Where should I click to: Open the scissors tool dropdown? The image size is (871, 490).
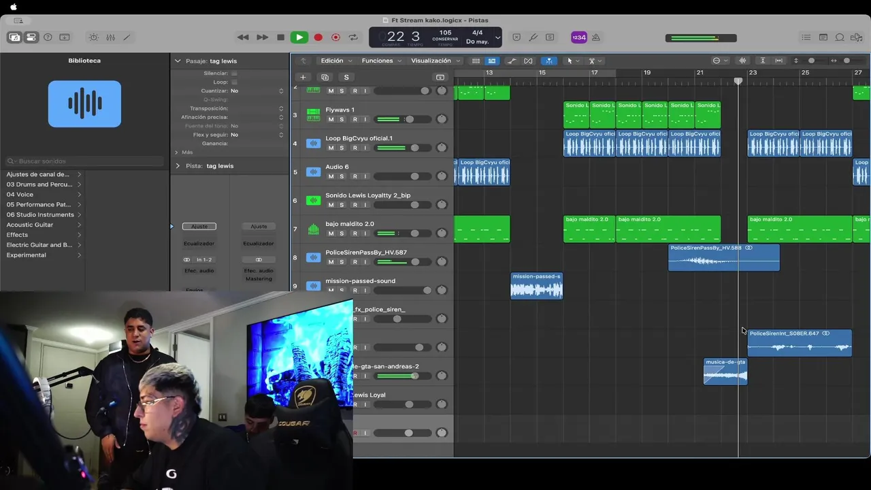(595, 61)
